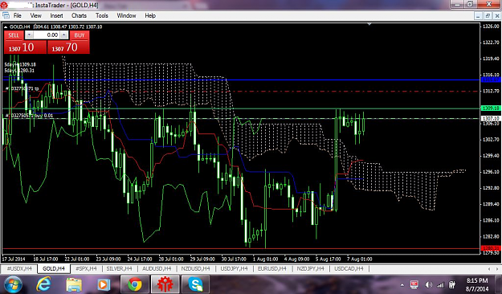Open Skype from taskbar
This screenshot has width=502, height=294.
pyautogui.click(x=195, y=284)
